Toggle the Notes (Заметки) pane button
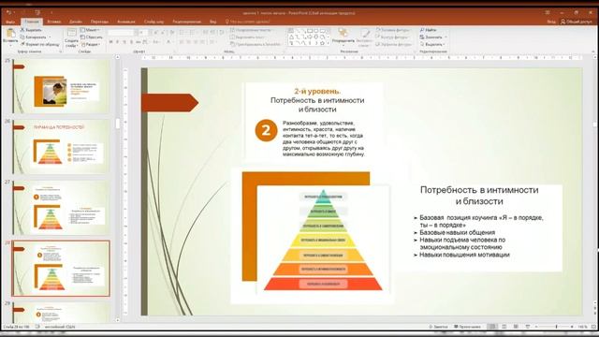The width and height of the screenshot is (599, 337). (438, 327)
